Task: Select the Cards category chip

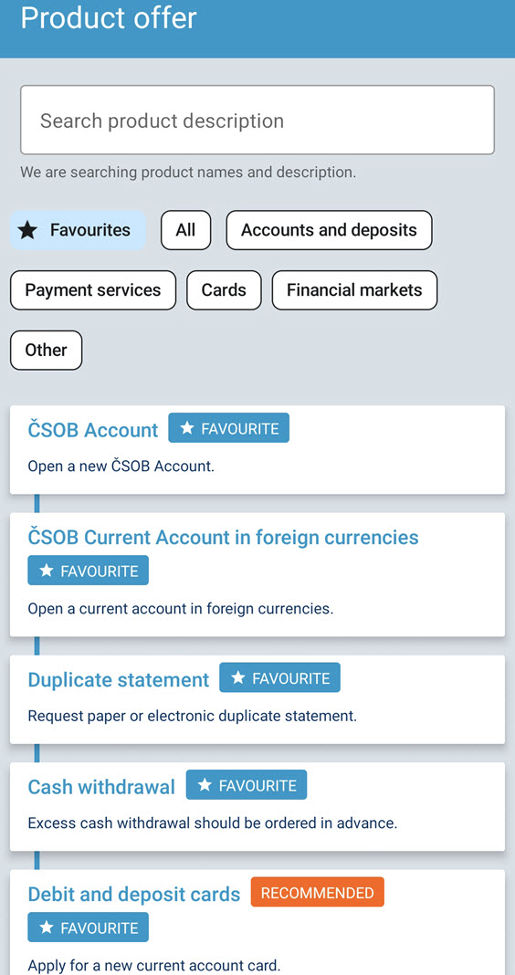Action: point(224,289)
